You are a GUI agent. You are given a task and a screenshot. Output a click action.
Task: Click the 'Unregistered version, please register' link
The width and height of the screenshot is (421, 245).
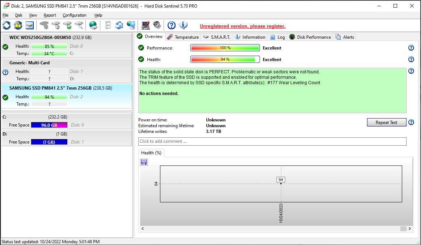click(x=243, y=26)
